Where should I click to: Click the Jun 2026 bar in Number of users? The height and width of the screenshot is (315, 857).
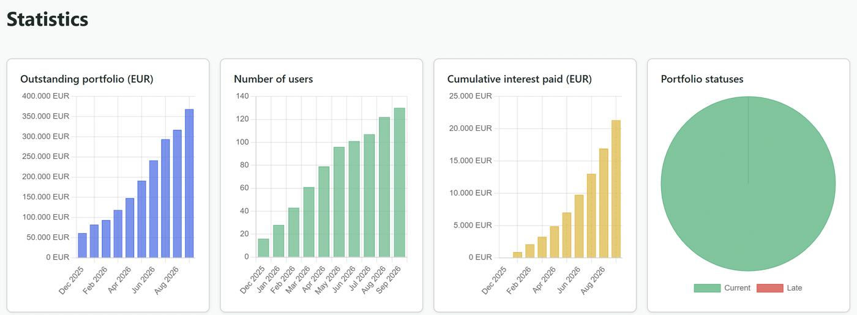click(354, 199)
